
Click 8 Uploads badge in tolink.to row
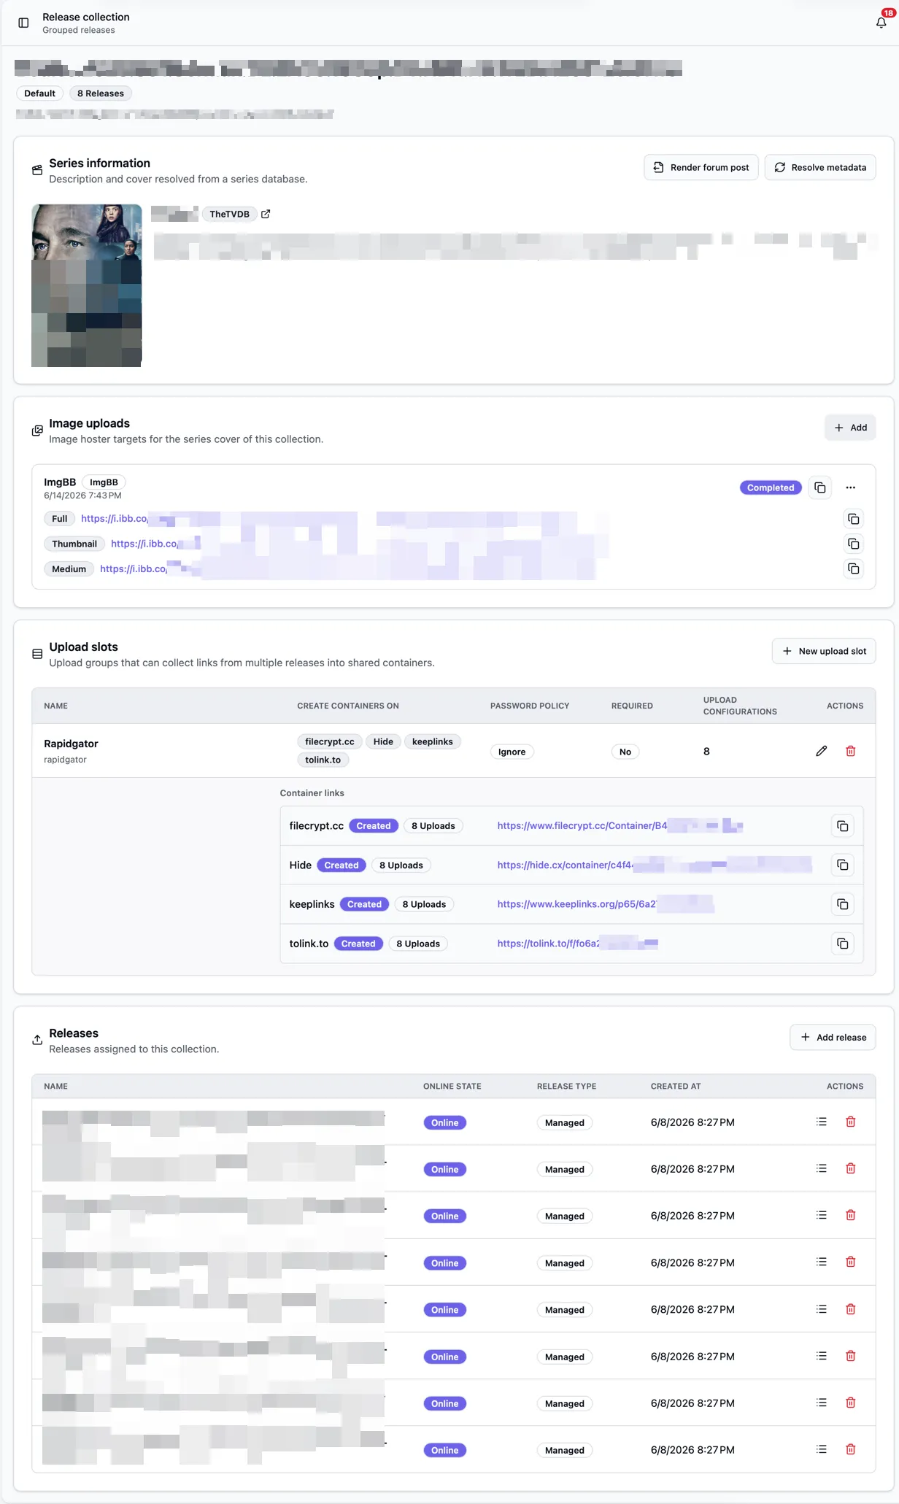(418, 944)
